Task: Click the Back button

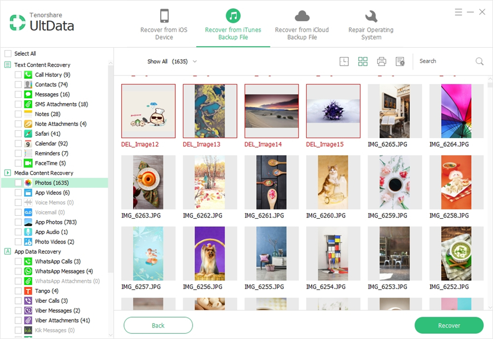Action: pyautogui.click(x=158, y=325)
